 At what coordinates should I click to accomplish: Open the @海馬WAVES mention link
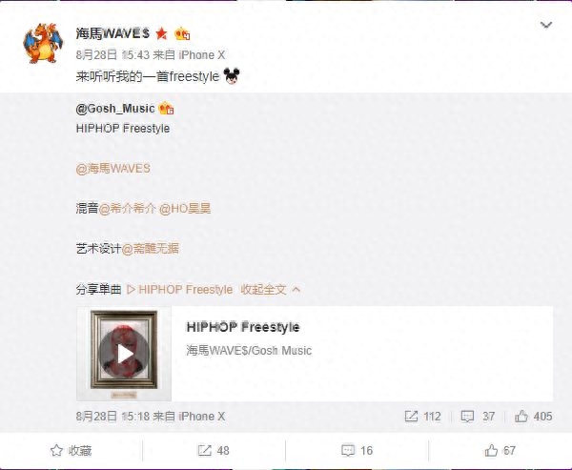113,169
